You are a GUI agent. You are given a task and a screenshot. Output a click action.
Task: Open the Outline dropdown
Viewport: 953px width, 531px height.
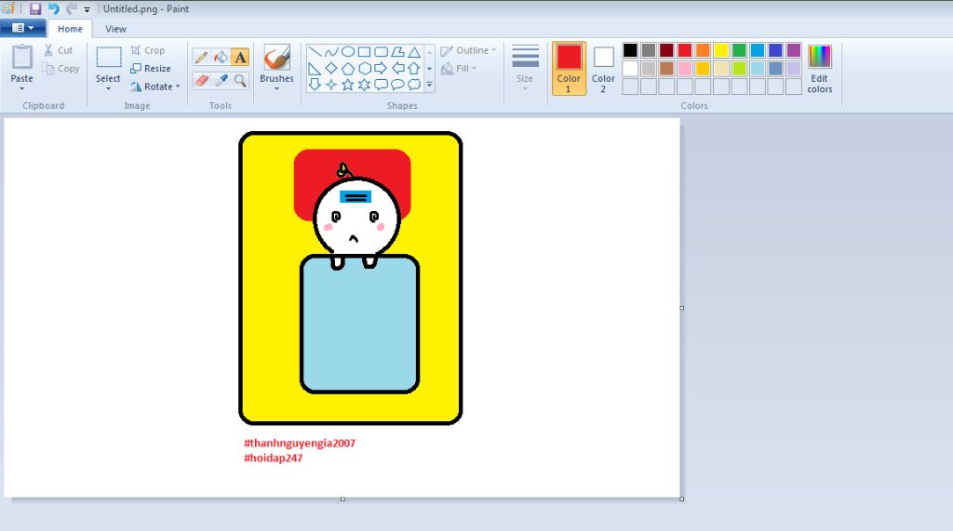[x=468, y=50]
